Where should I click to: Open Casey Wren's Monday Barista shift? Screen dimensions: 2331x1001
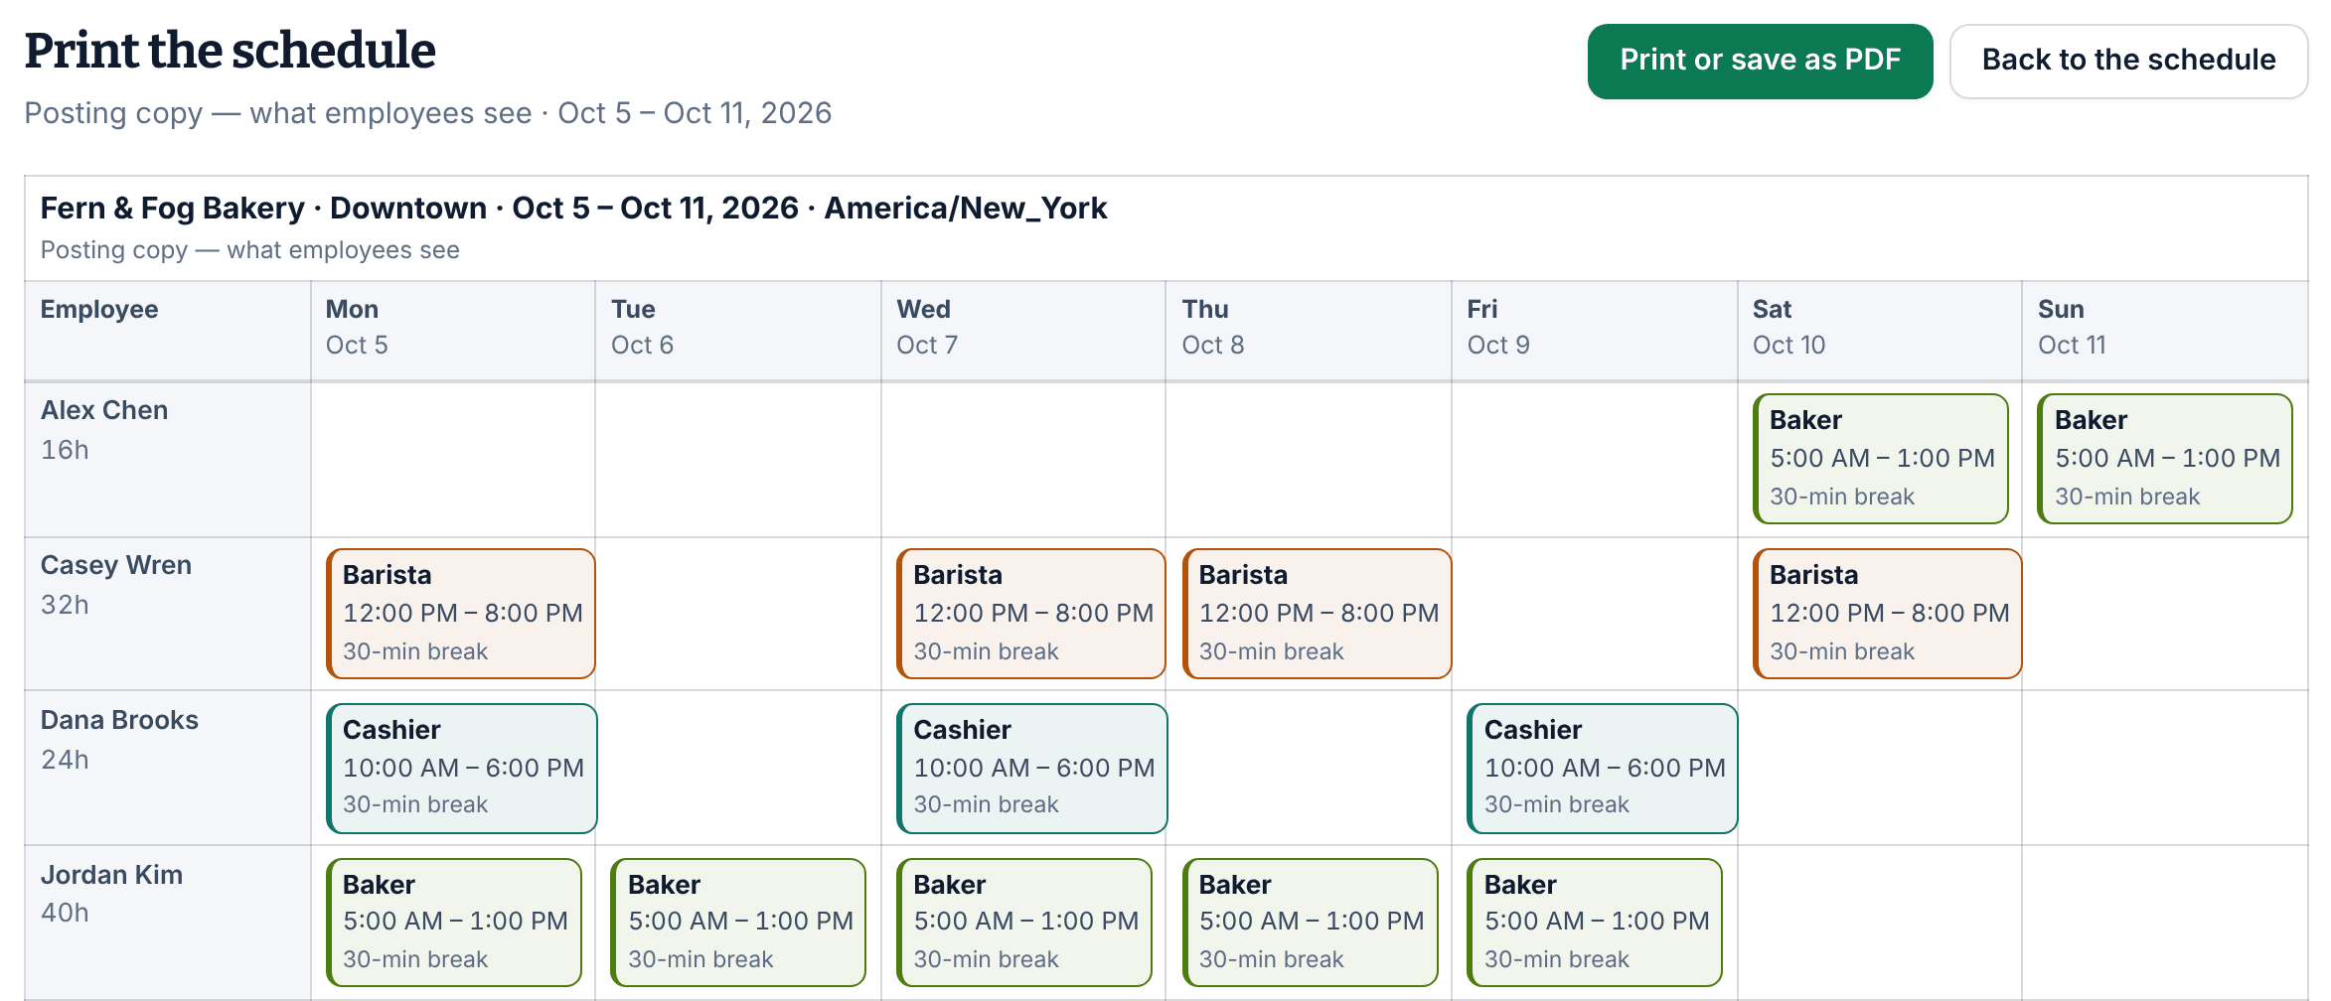click(x=461, y=614)
